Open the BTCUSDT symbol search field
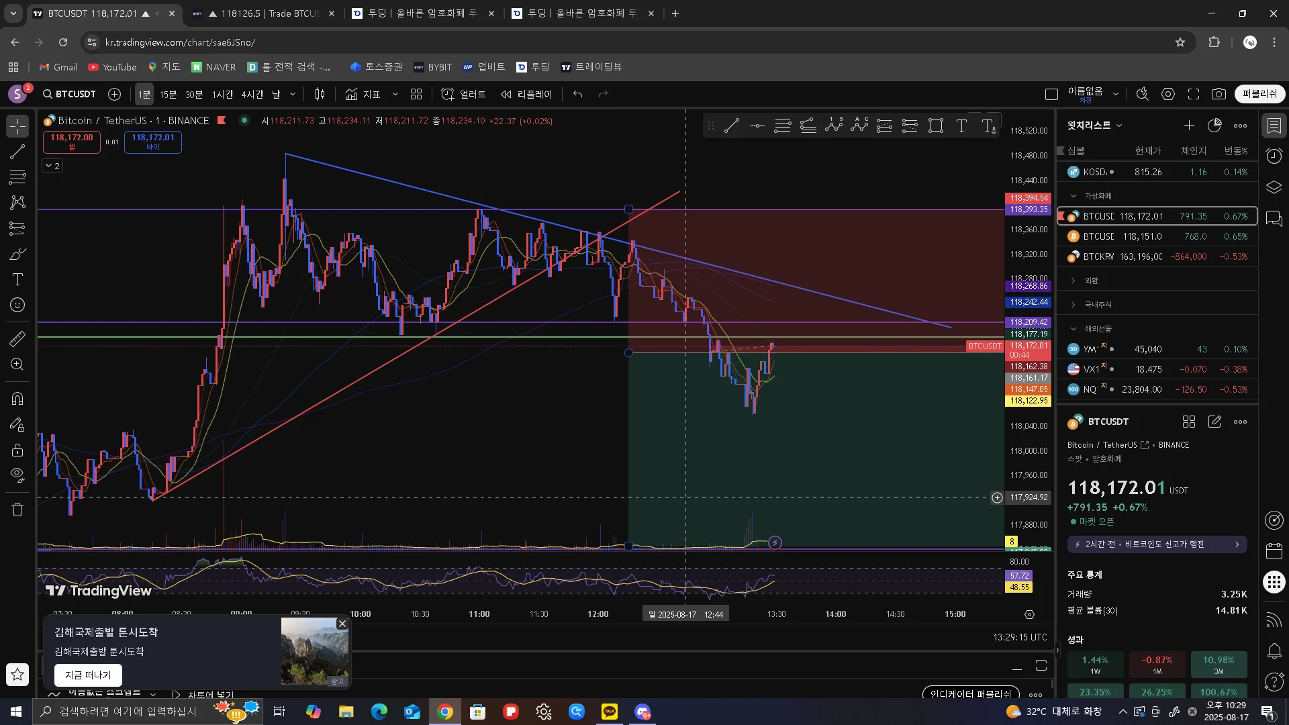Viewport: 1289px width, 725px height. click(69, 94)
